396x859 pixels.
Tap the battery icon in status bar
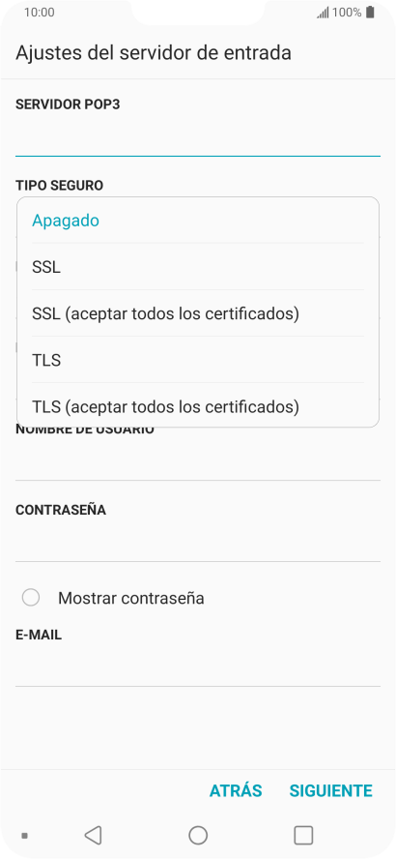coord(371,12)
